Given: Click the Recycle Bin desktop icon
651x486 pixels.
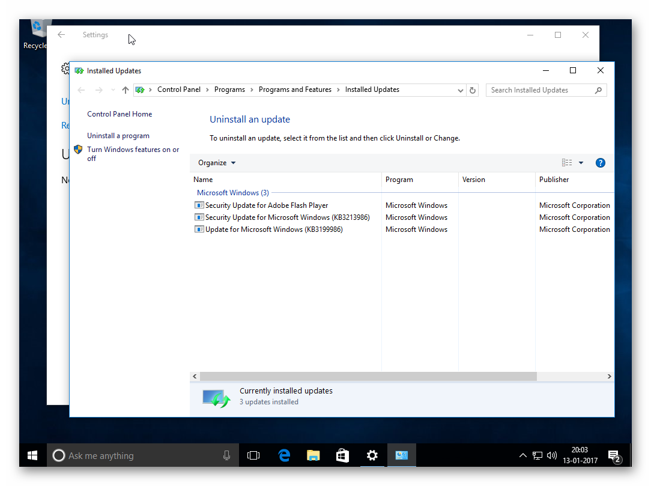Looking at the screenshot, I should [x=35, y=35].
